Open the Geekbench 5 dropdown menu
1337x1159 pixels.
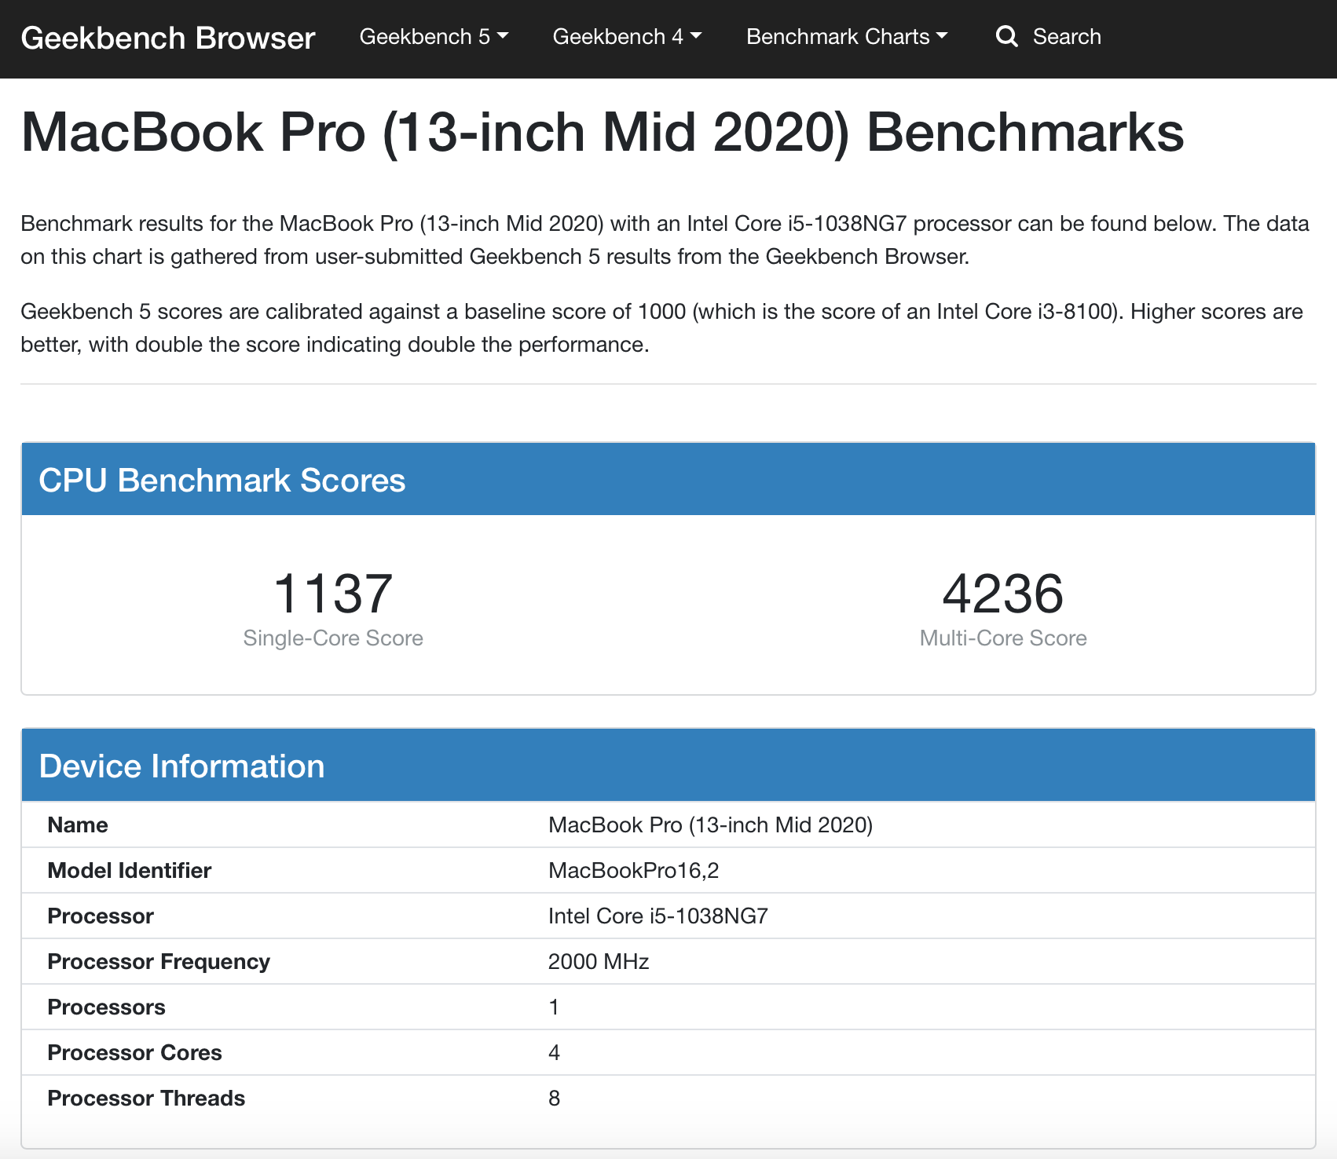pyautogui.click(x=434, y=36)
